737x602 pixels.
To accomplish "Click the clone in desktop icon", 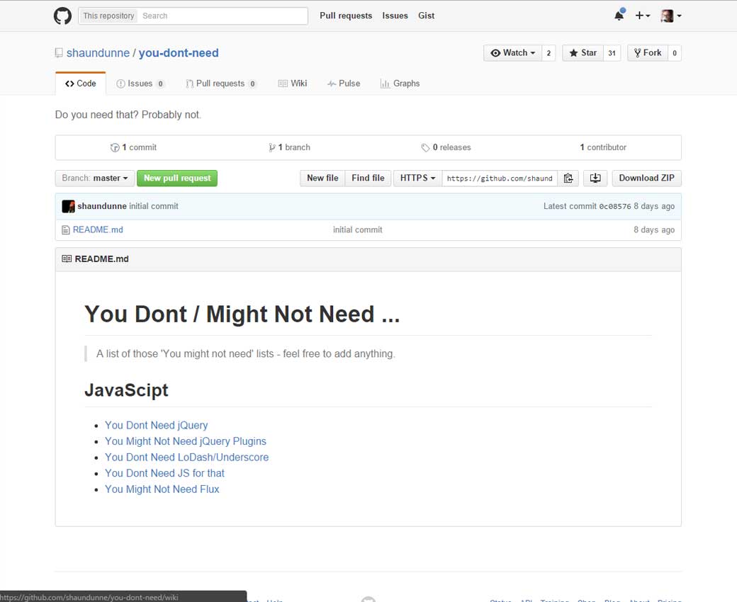I will pyautogui.click(x=595, y=178).
